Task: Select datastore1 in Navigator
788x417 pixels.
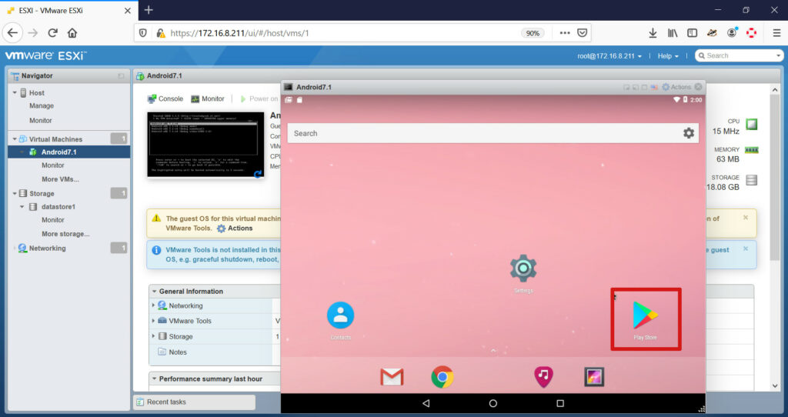Action: 58,206
